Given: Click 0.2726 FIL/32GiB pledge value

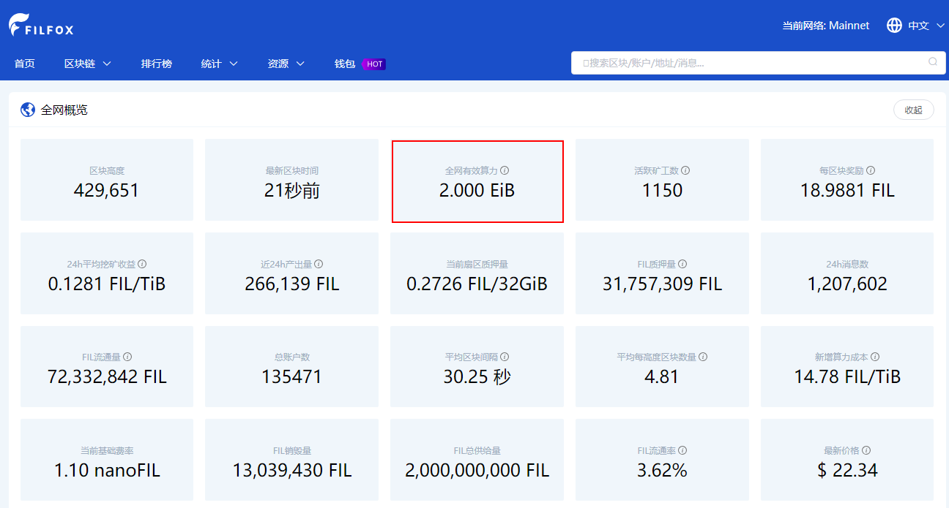Looking at the screenshot, I should (477, 284).
